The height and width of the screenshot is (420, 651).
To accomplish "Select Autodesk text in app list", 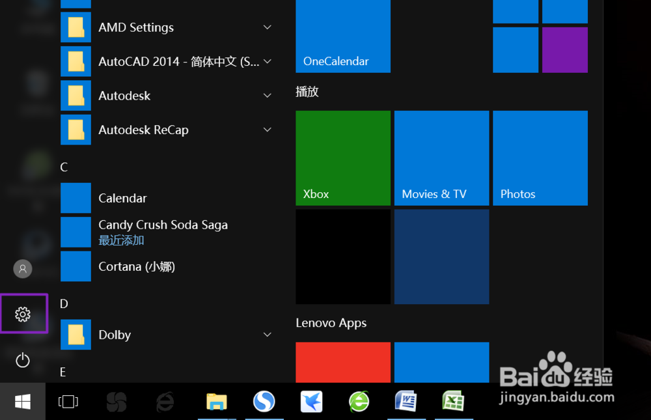I will [x=124, y=96].
